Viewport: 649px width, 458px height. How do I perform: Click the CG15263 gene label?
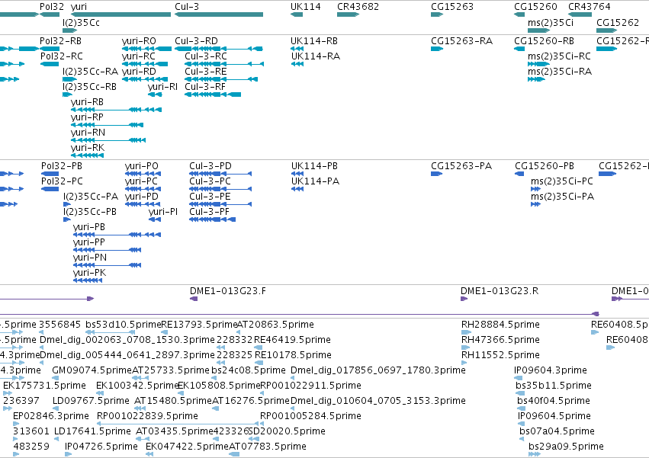click(452, 7)
